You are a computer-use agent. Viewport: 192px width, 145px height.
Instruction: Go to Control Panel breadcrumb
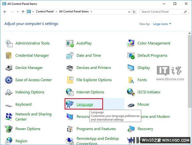(x=45, y=12)
